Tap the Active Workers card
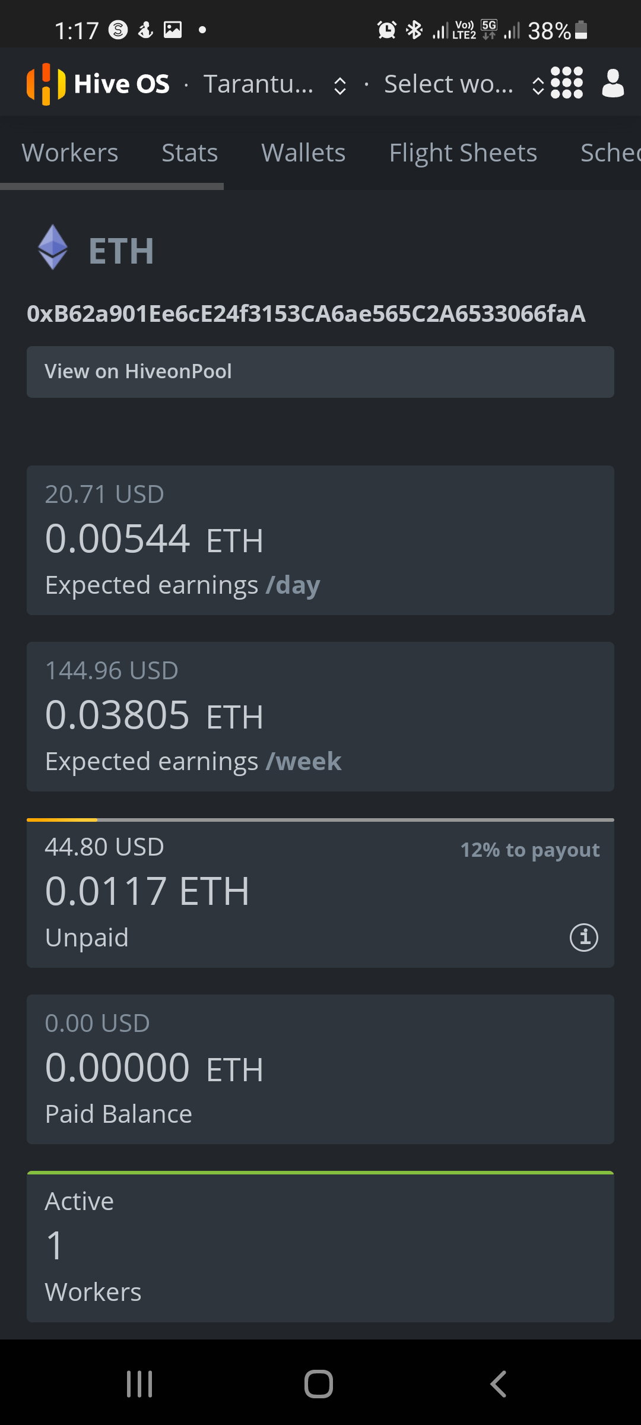This screenshot has height=1425, width=641. pos(320,1247)
